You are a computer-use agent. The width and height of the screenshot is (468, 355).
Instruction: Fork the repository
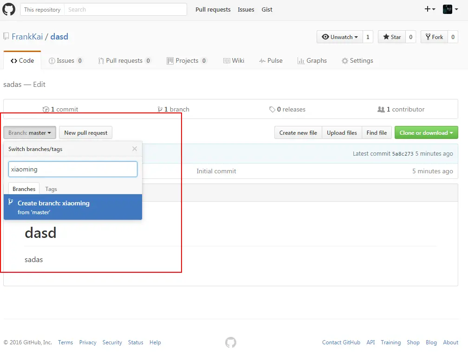click(x=434, y=37)
